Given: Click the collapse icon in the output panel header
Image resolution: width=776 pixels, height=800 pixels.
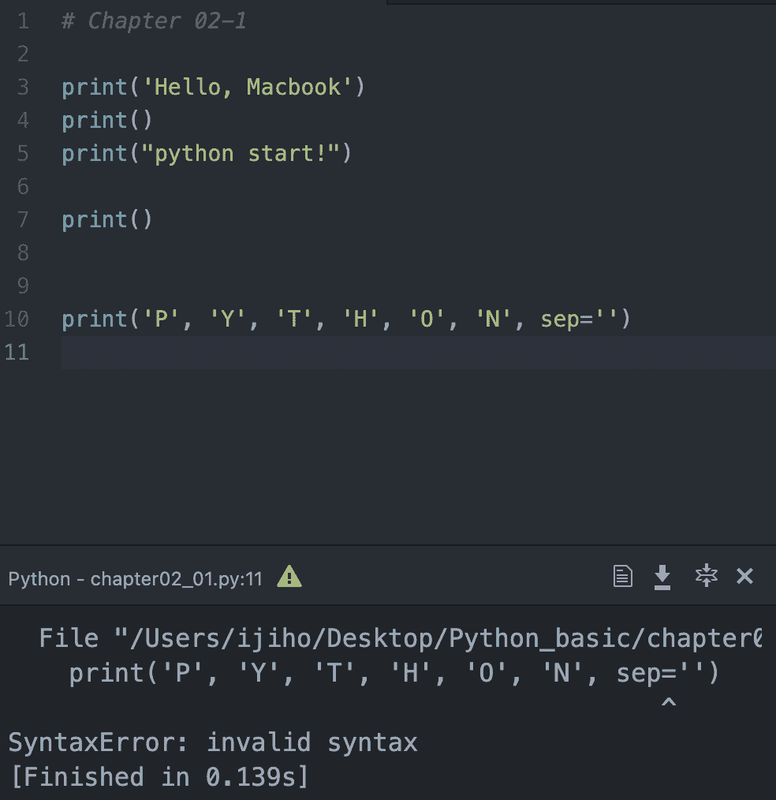Looking at the screenshot, I should 705,577.
